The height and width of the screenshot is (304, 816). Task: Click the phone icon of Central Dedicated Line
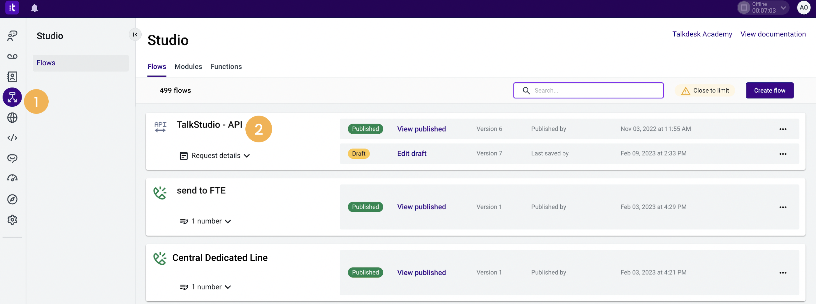tap(160, 258)
